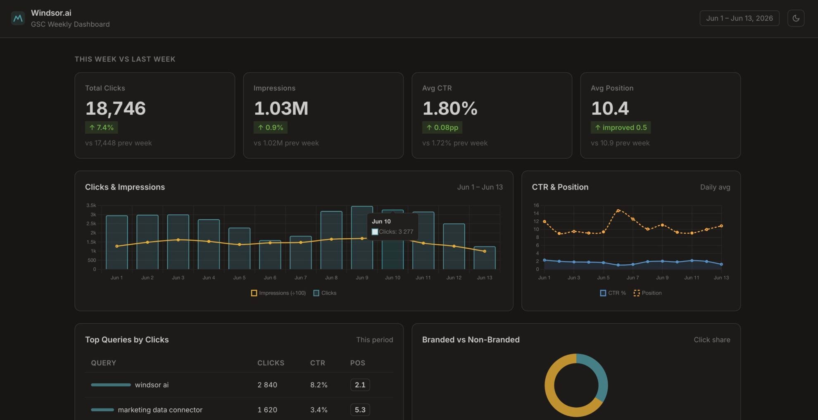
Task: Click the Windsor.ai logo icon
Action: click(x=18, y=18)
